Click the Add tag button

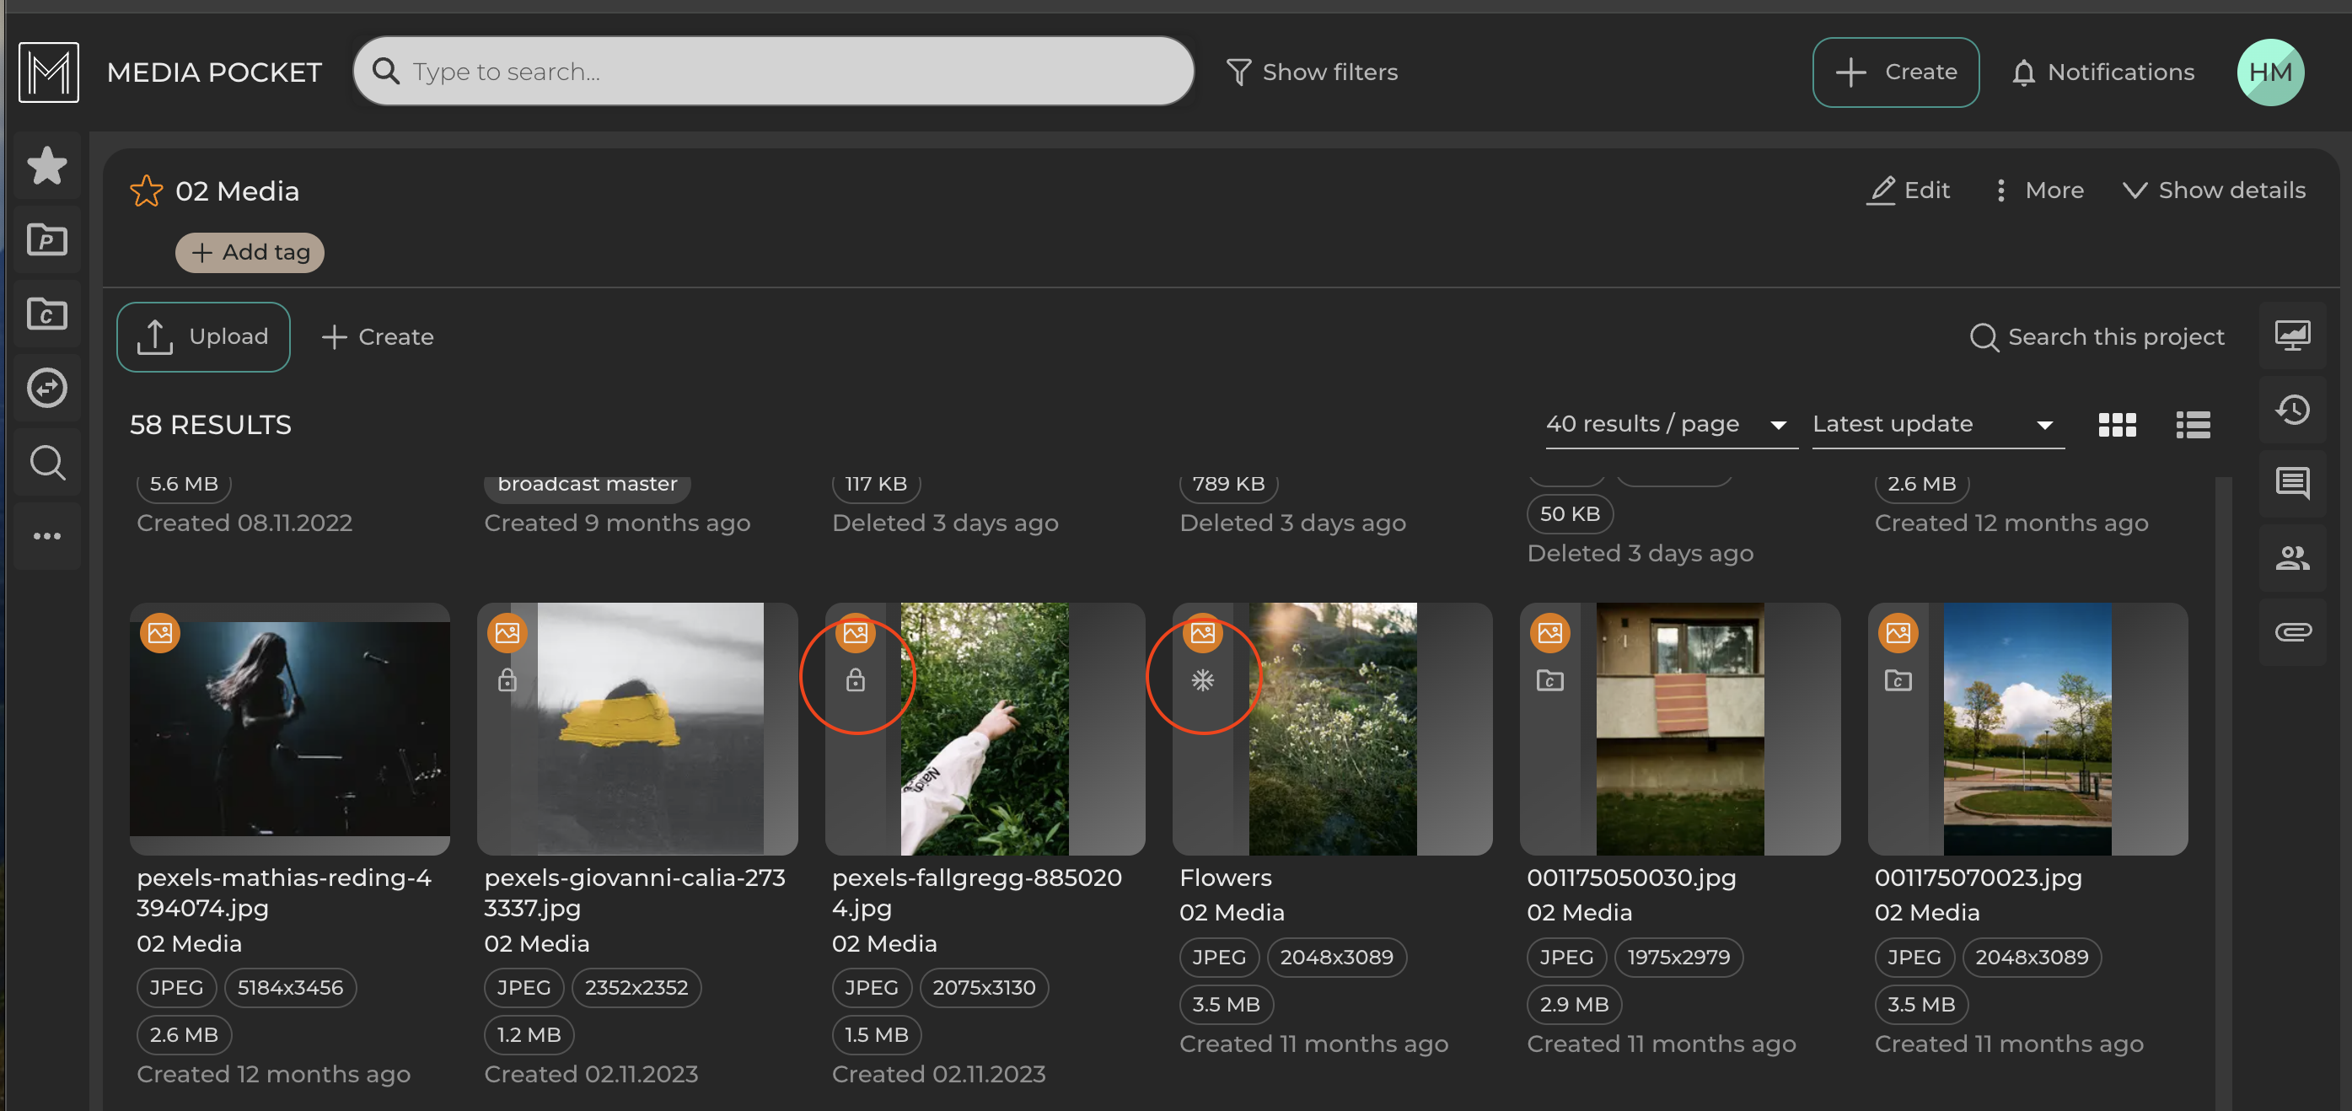(x=250, y=253)
